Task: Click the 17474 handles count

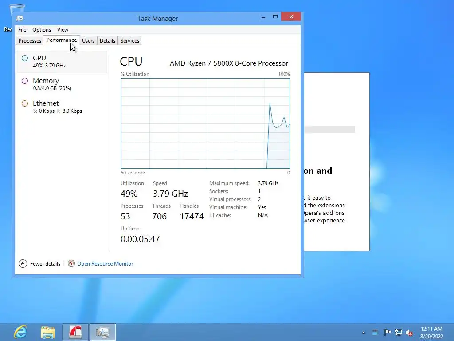Action: pos(192,216)
